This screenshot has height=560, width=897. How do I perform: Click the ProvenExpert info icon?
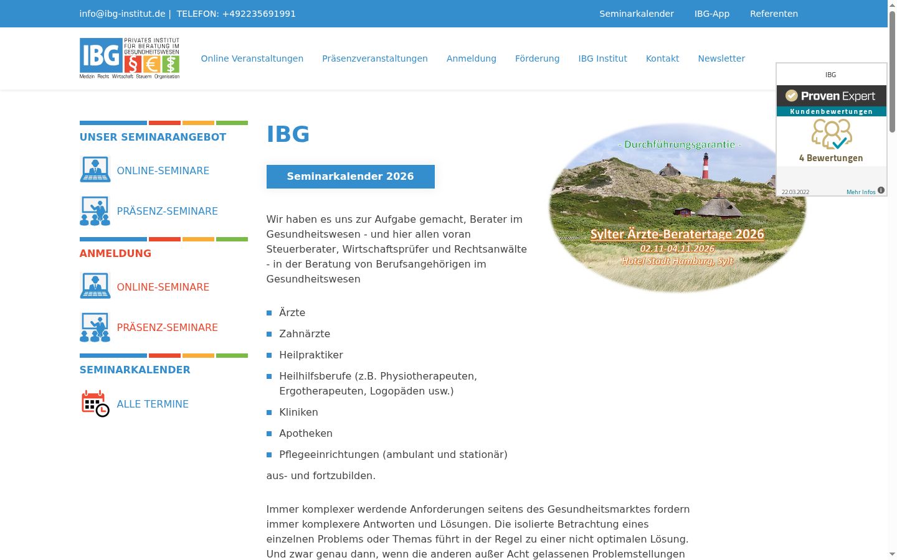coord(881,190)
